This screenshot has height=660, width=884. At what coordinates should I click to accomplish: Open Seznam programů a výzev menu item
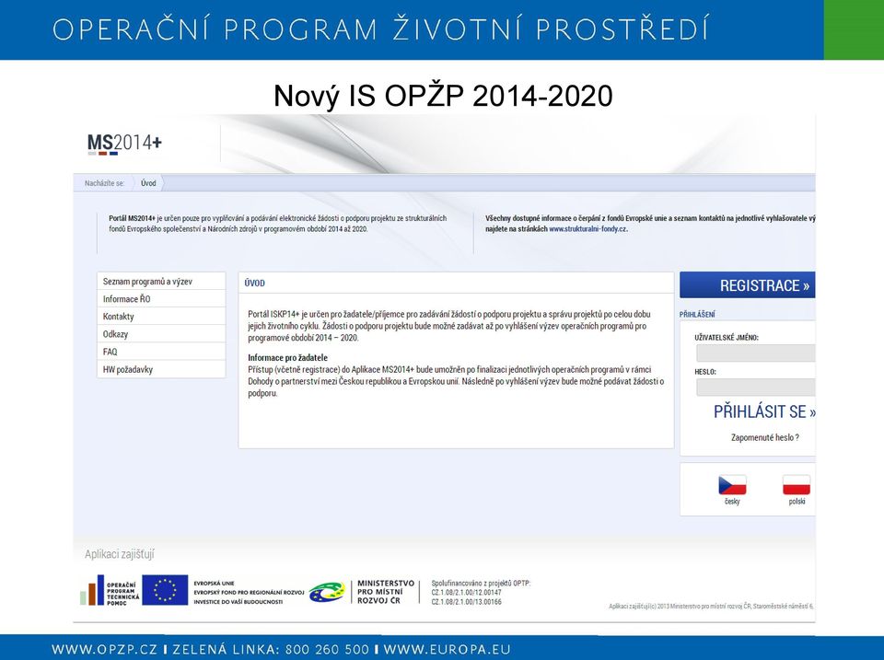pos(161,282)
